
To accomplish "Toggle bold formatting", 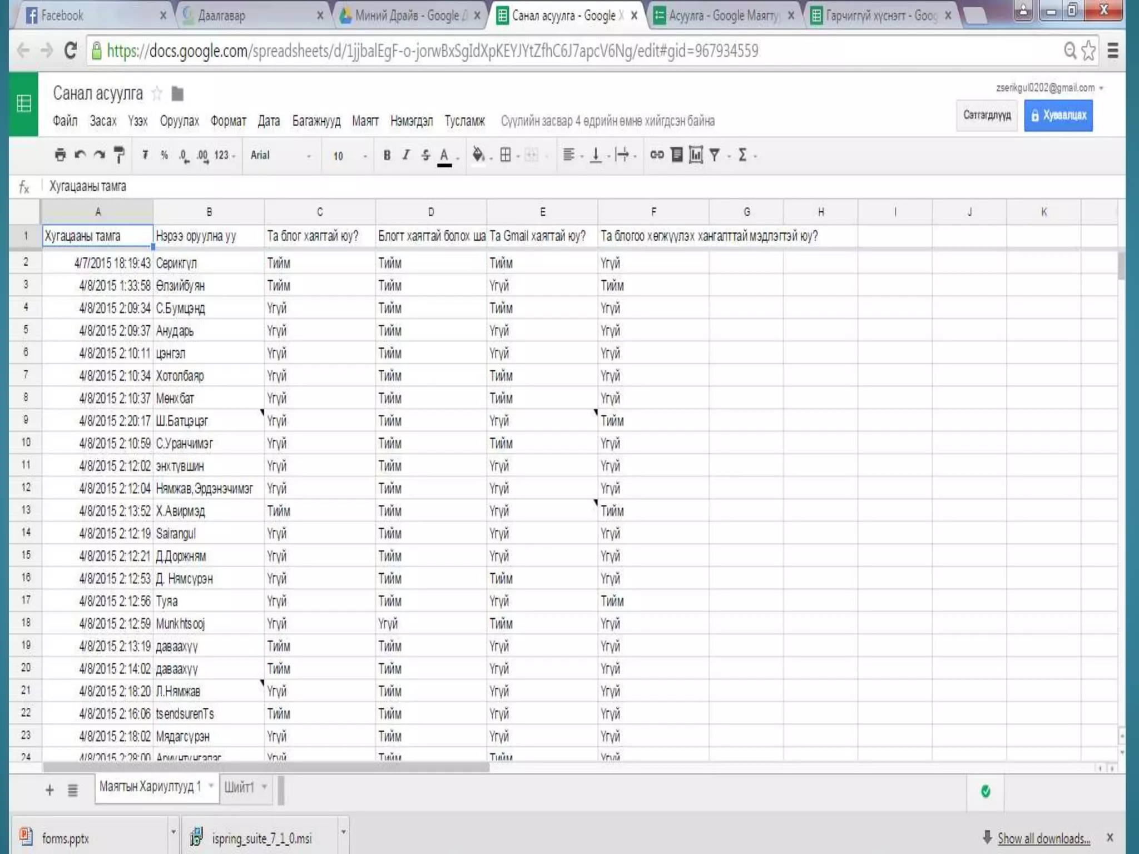I will point(387,155).
